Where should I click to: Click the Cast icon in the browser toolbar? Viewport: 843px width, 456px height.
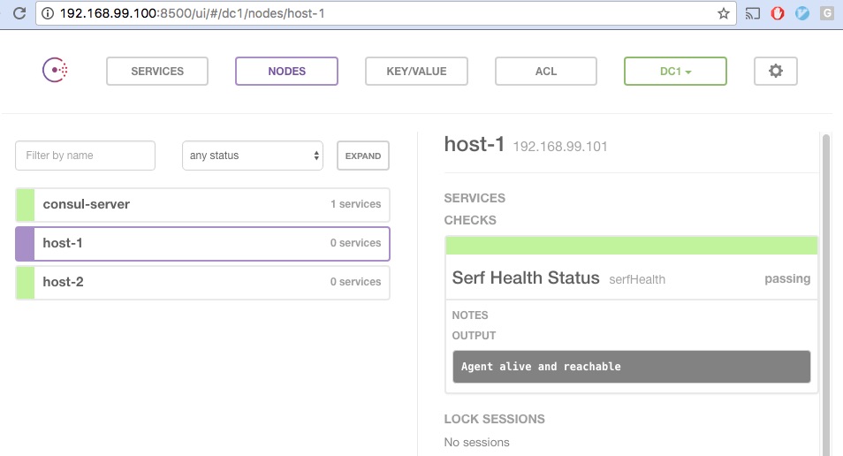752,13
